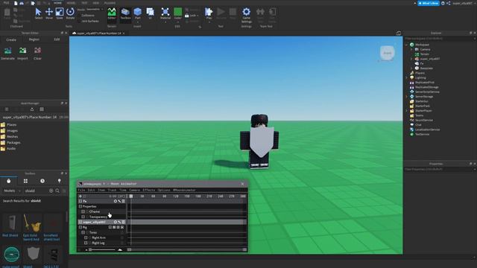Expand the Camera node in Explorer
Image resolution: width=477 pixels, height=268 pixels.
point(411,49)
